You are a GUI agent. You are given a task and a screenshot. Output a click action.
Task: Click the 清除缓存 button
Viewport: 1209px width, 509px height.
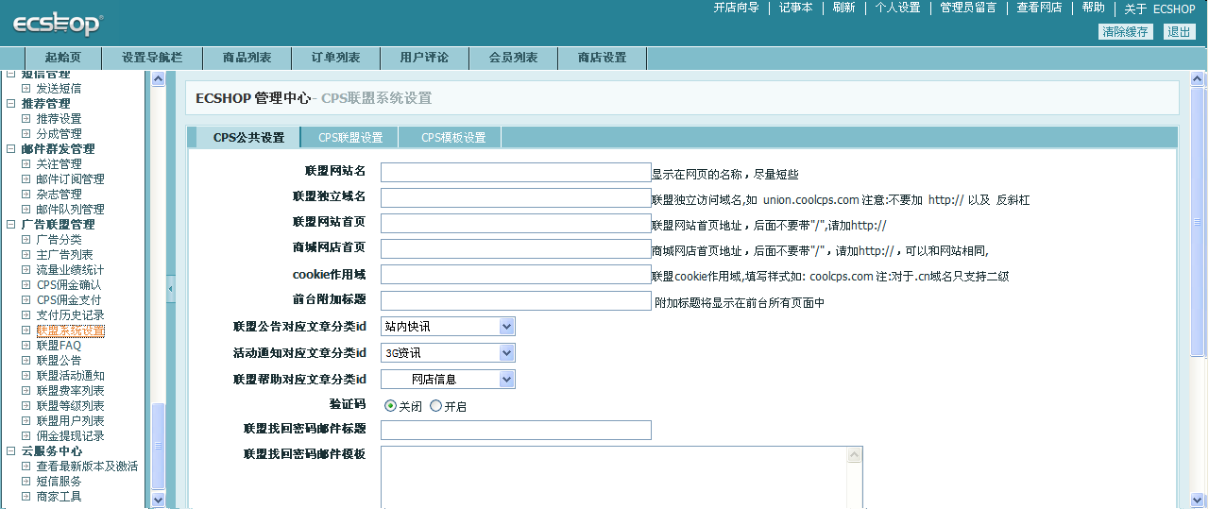click(1126, 32)
